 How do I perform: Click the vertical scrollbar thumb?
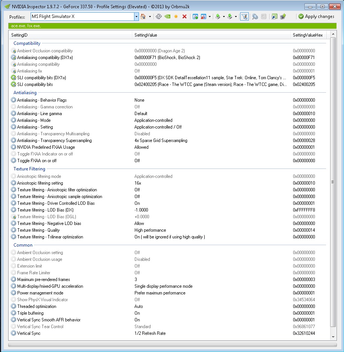pyautogui.click(x=333, y=182)
